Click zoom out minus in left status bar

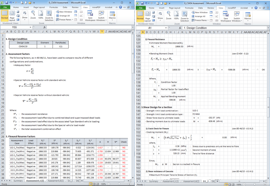point(109,184)
